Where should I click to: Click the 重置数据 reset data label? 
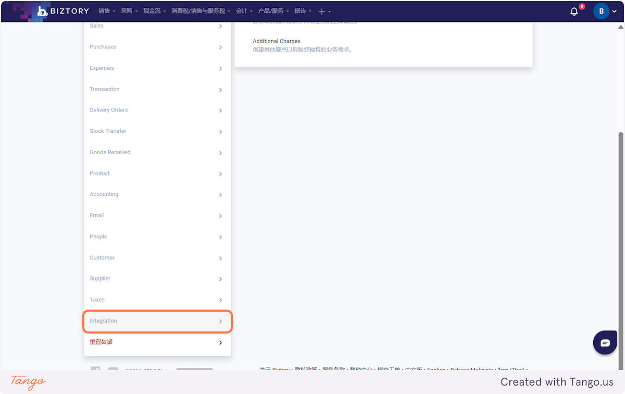click(101, 342)
